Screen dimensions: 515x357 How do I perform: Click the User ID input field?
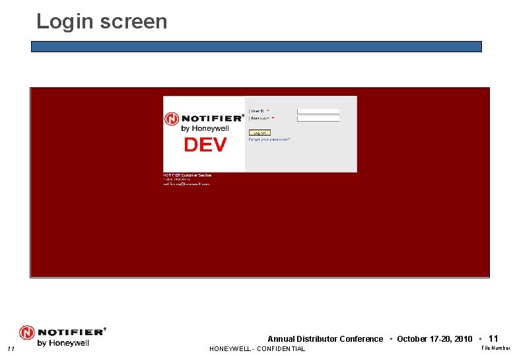coord(318,112)
